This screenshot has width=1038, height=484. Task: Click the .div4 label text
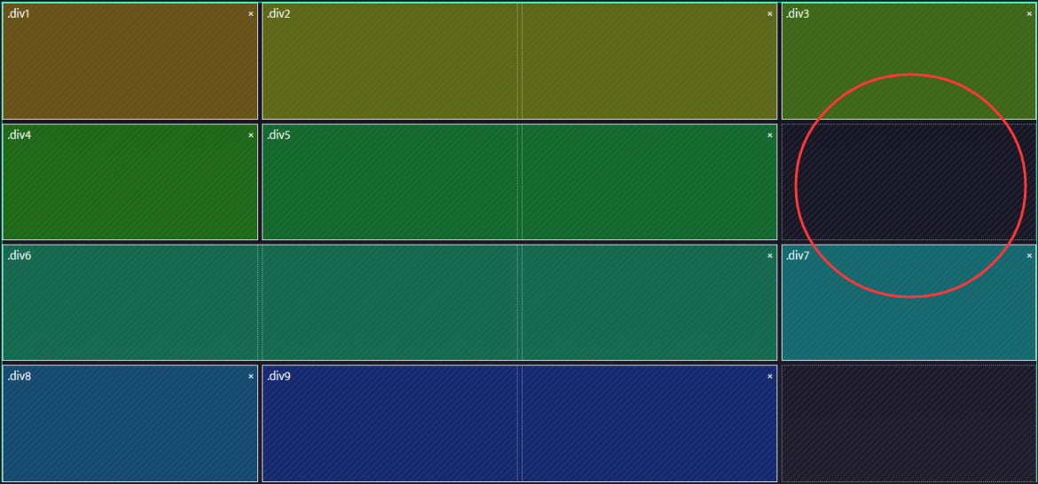pyautogui.click(x=19, y=135)
